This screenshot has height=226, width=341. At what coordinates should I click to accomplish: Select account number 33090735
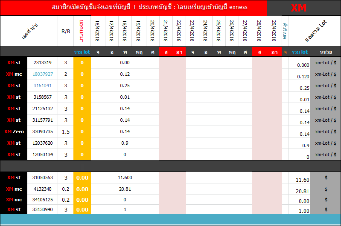point(43,132)
